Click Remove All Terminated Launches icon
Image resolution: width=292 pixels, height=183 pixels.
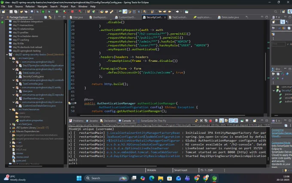(206, 121)
